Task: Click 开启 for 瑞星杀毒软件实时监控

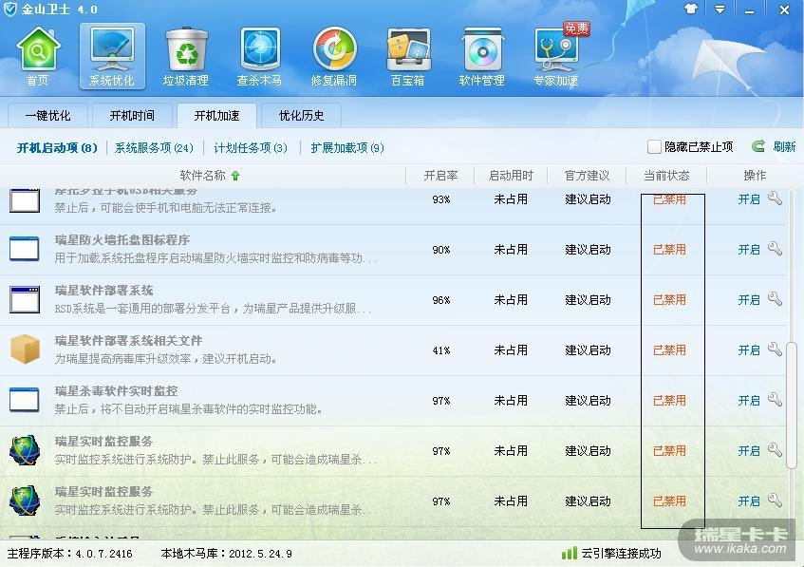Action: tap(749, 400)
